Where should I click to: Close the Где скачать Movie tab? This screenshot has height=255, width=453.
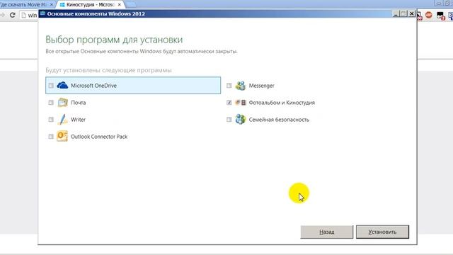pyautogui.click(x=52, y=5)
